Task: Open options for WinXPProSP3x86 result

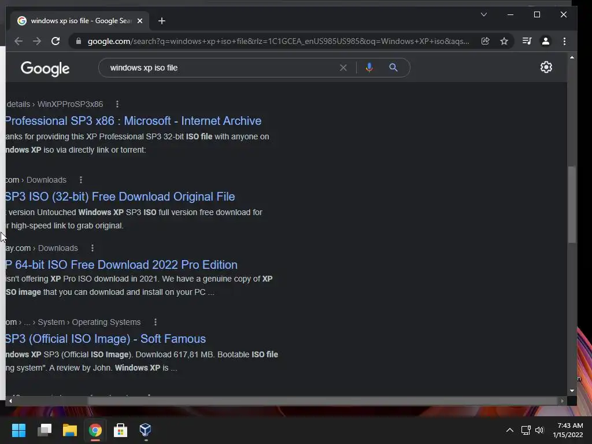Action: coord(117,104)
